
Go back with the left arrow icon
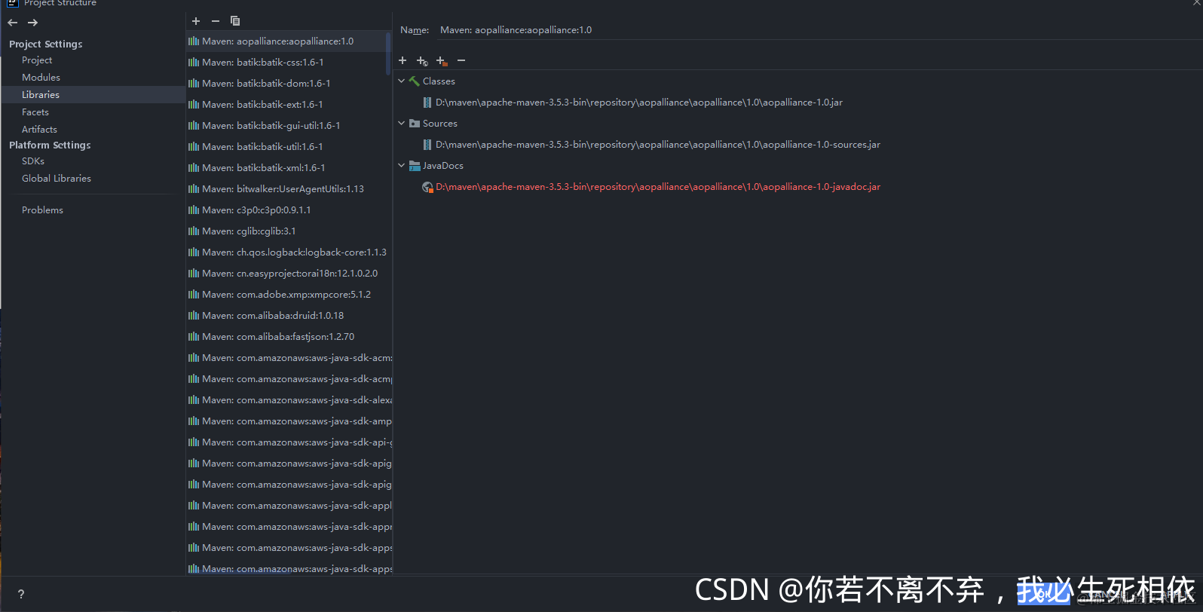pos(13,23)
